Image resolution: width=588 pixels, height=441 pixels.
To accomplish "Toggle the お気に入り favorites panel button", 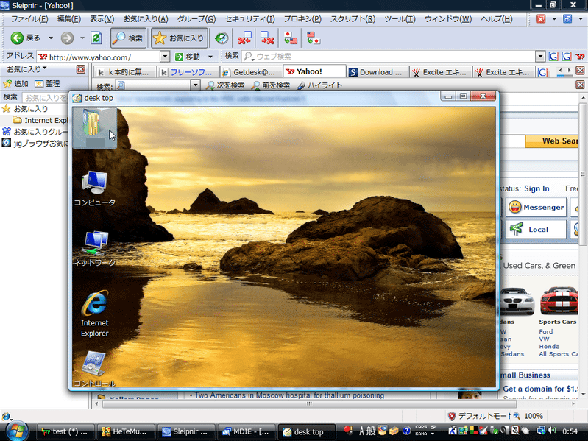I will click(179, 38).
